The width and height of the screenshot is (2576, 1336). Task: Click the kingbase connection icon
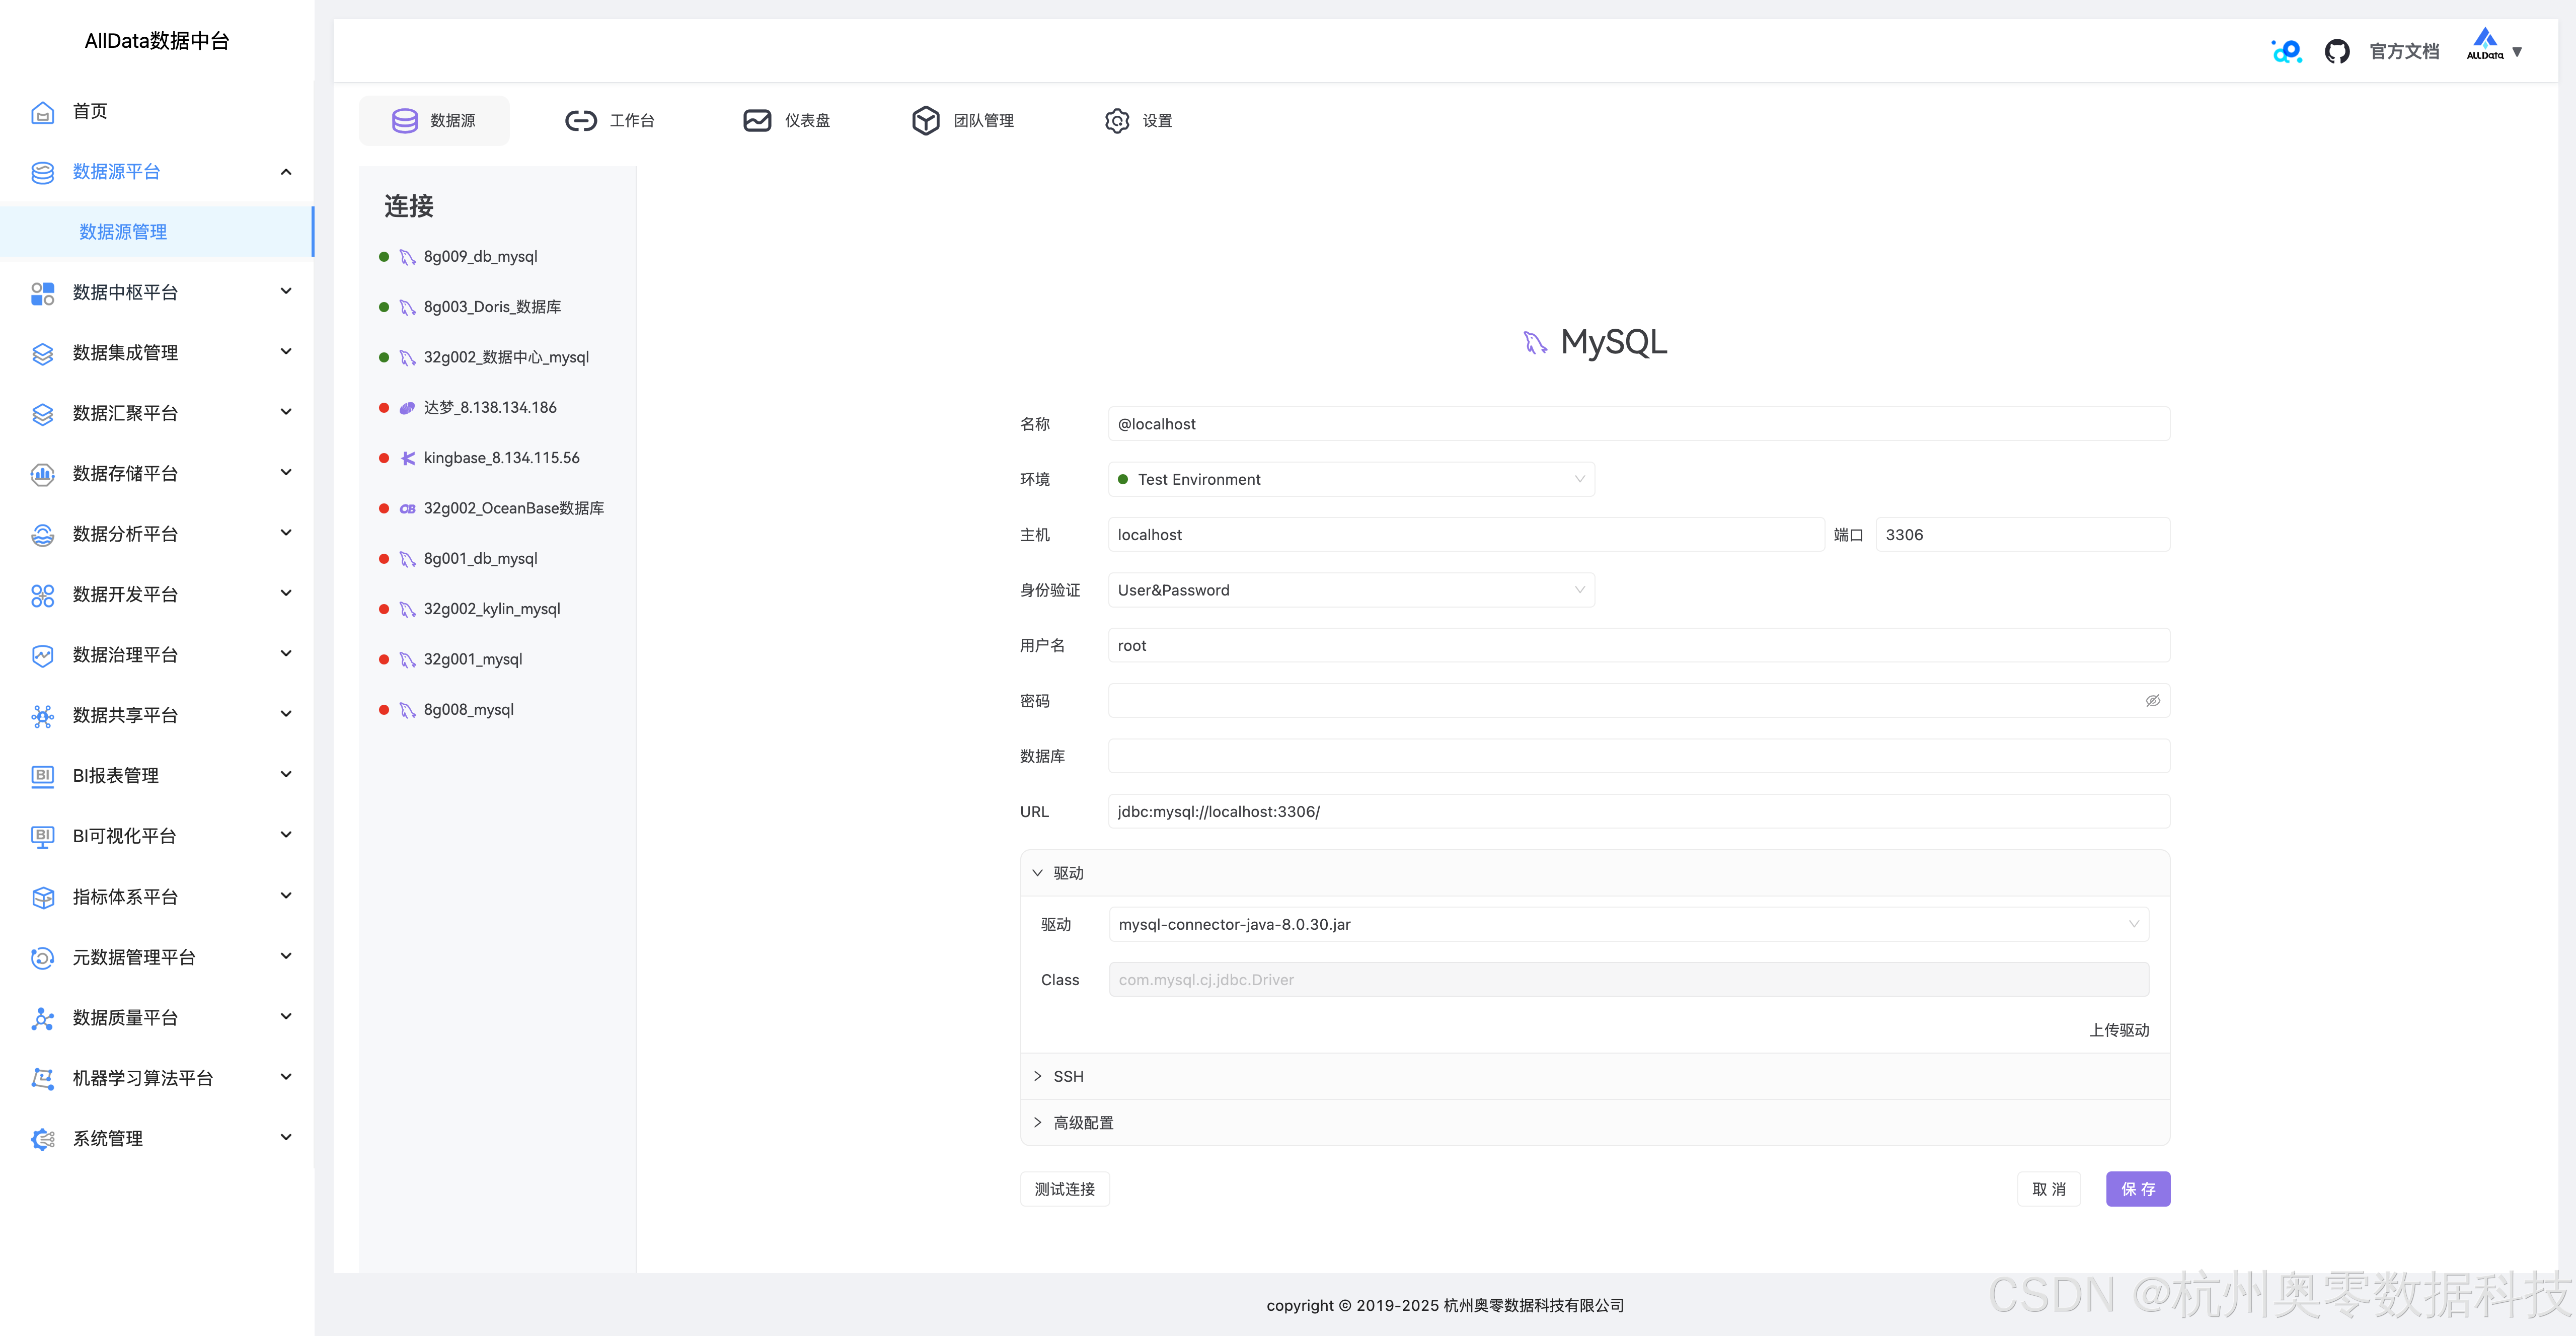(x=407, y=458)
